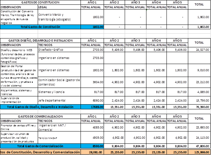The image size is (211, 155).
Task: Select the blue Total Gastos de Comercialización cell
Action: pyautogui.click(x=40, y=145)
